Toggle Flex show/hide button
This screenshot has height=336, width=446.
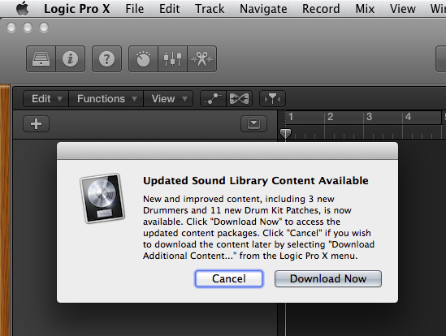click(x=239, y=99)
